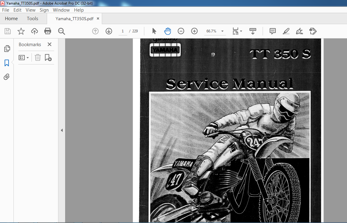Toggle the Bookmarks panel icon
The height and width of the screenshot is (223, 347).
pyautogui.click(x=7, y=63)
